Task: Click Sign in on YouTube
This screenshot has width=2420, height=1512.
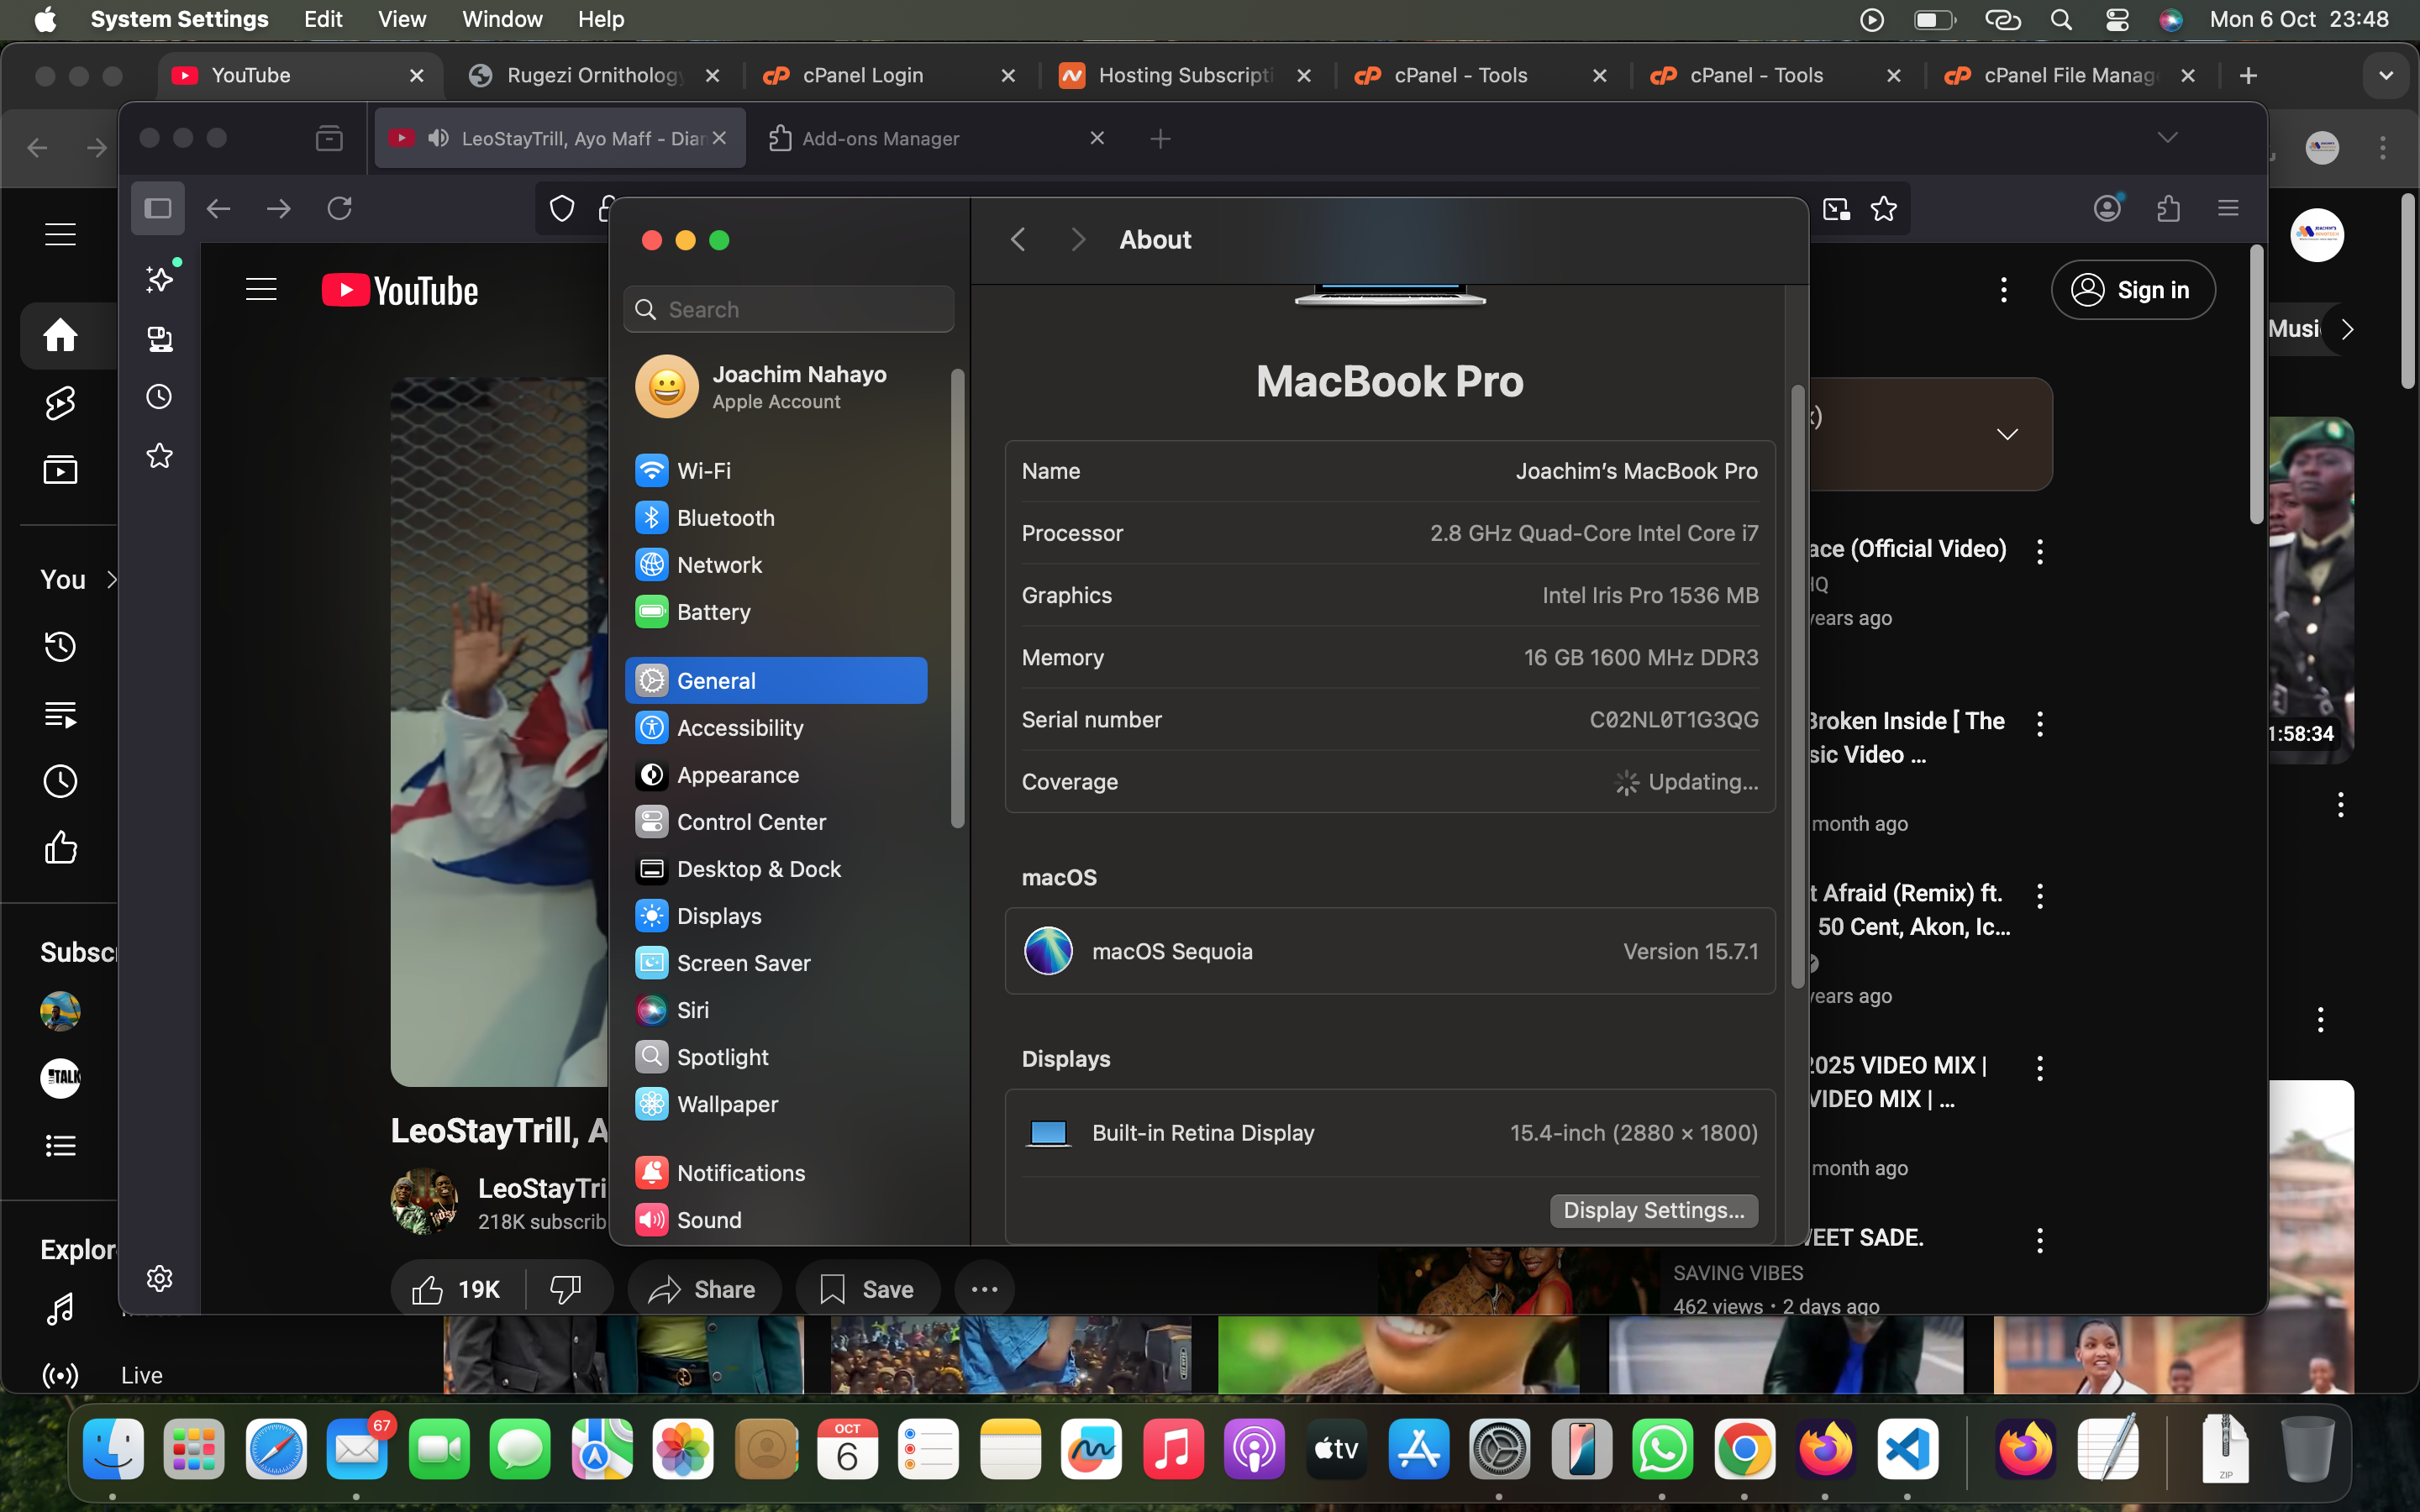Action: pos(2132,290)
